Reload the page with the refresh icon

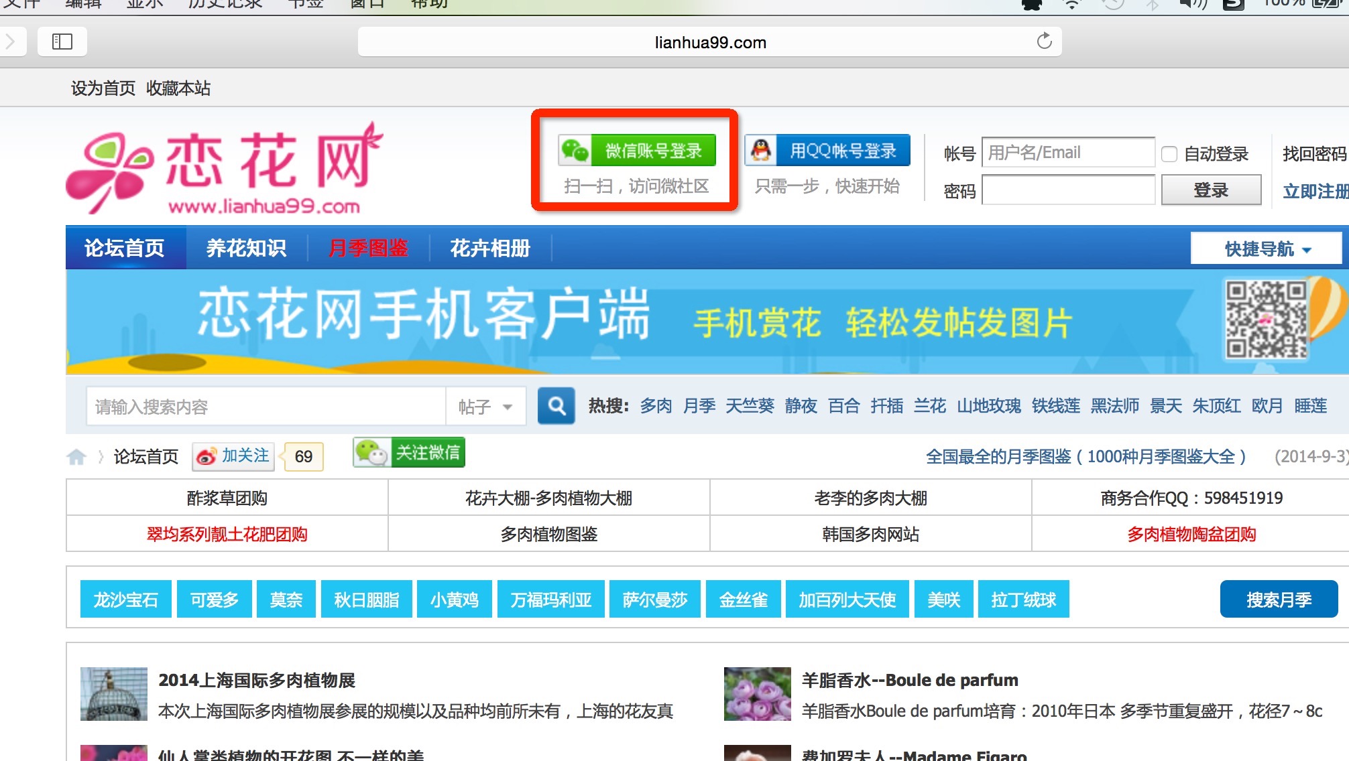coord(1044,42)
